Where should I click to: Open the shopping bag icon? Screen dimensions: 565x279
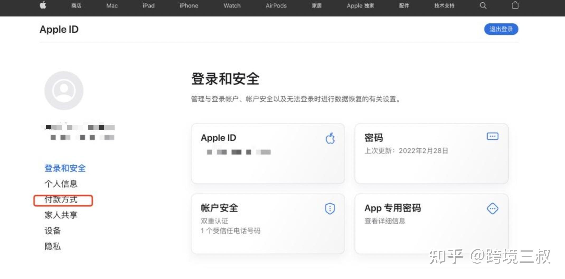(x=515, y=5)
